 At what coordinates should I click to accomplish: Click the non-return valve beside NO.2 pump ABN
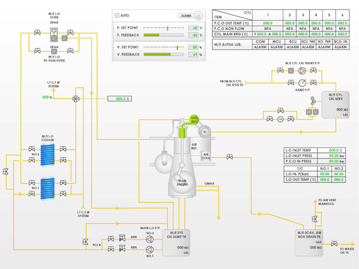point(122,238)
